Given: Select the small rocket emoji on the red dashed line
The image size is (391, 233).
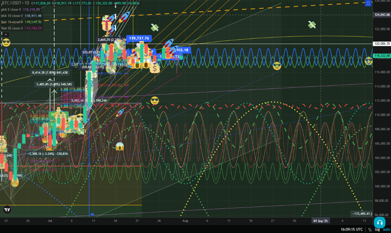Looking at the screenshot, I should coord(120,112).
